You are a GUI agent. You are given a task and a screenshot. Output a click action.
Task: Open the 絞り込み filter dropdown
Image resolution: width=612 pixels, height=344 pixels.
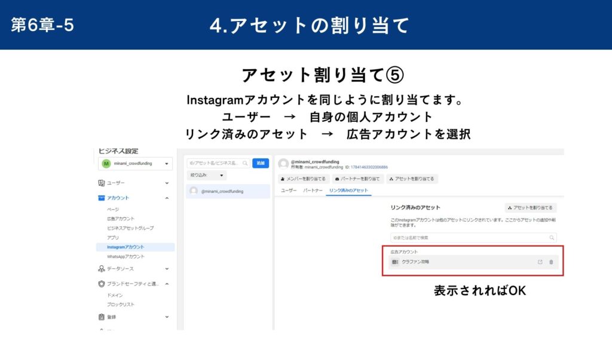(206, 176)
